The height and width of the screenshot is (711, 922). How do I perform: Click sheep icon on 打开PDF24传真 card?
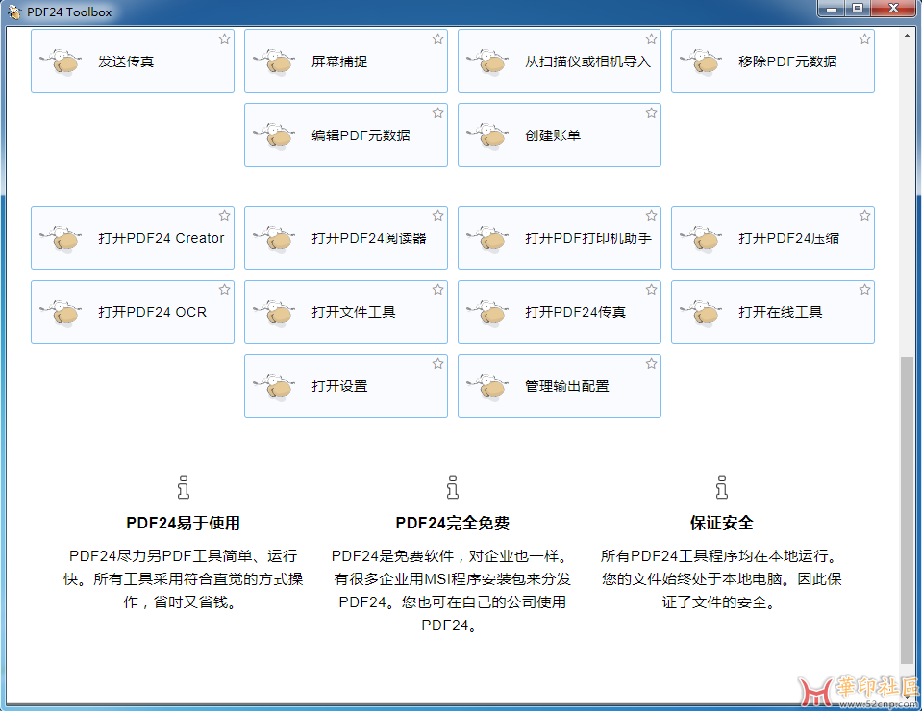pyautogui.click(x=488, y=312)
